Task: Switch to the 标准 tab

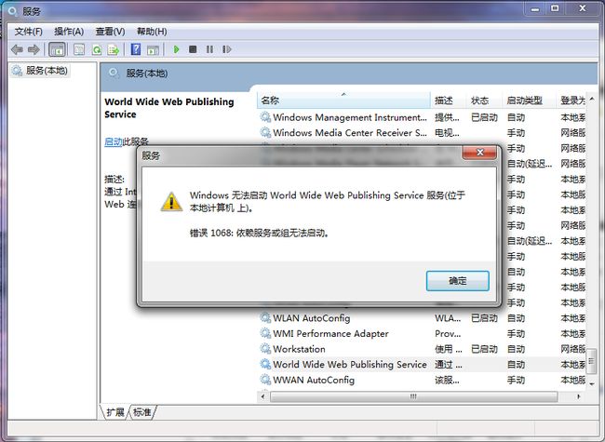Action: click(142, 412)
